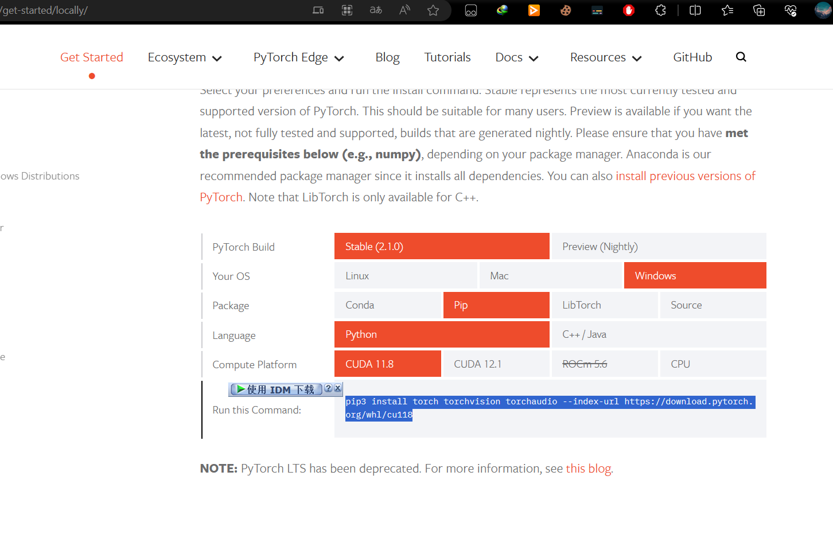833x546 pixels.
Task: Add this page to favorites star
Action: coord(433,10)
